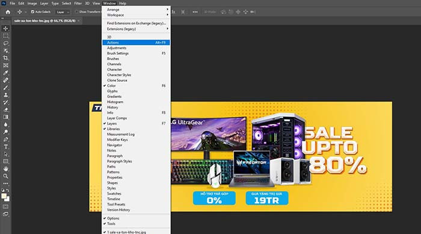The image size is (421, 234).
Task: Expand the Extensions (legacy) submenu
Action: [136, 29]
